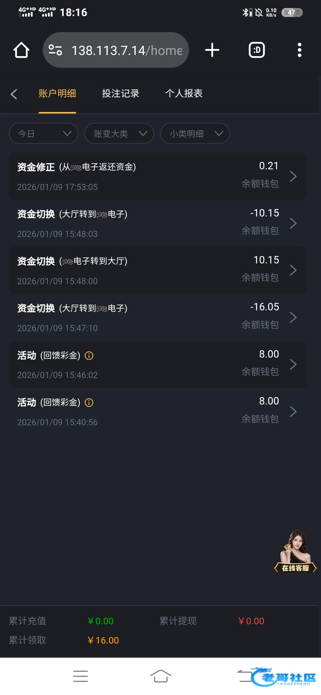Image resolution: width=321 pixels, height=695 pixels.
Task: Tap the browser home icon
Action: 21,50
